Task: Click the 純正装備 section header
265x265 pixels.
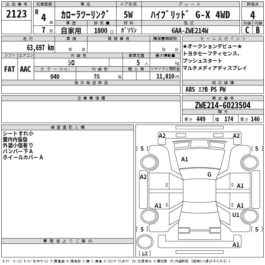Action: [x=223, y=82]
